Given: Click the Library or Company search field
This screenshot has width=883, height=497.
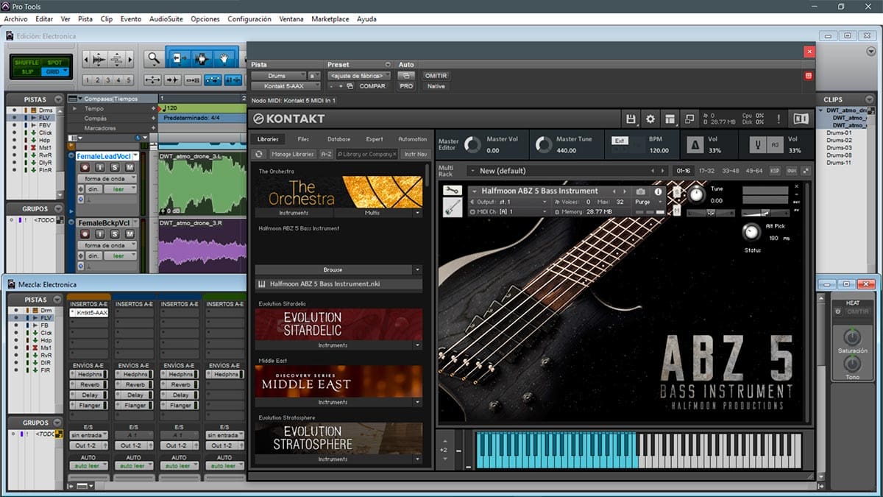Looking at the screenshot, I should [366, 154].
